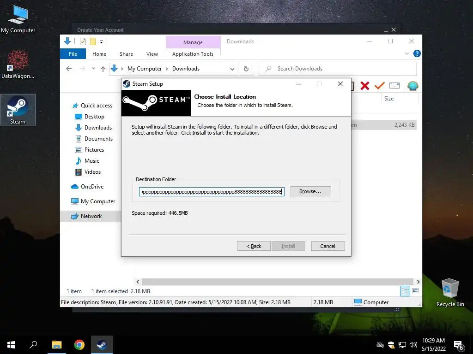The height and width of the screenshot is (354, 473).
Task: Click the New Folder icon in quick access toolbar
Action: pos(93,41)
